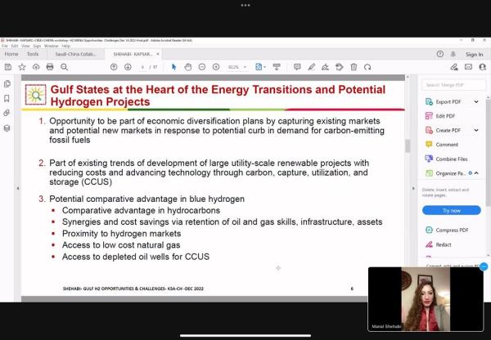This screenshot has height=340, width=491.
Task: Click the Try now button
Action: tap(452, 211)
